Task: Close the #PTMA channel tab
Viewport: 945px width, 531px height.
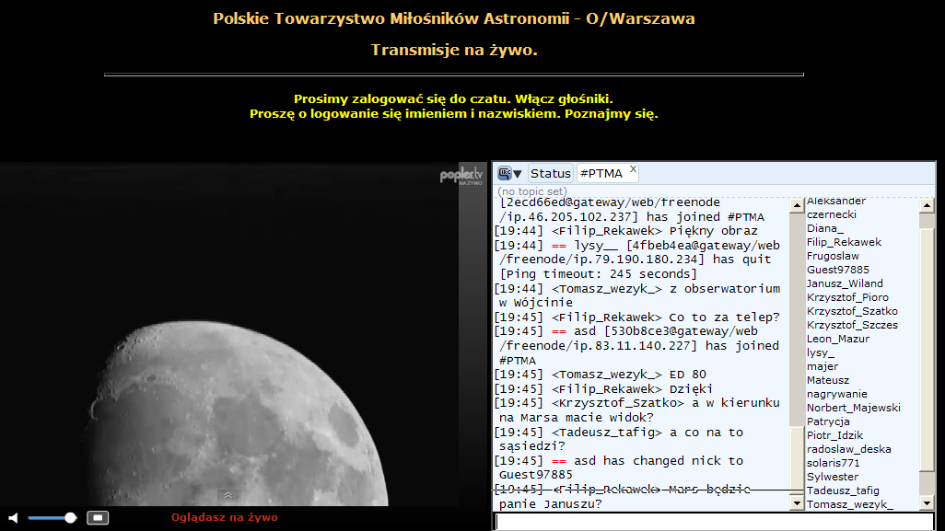Action: click(633, 169)
